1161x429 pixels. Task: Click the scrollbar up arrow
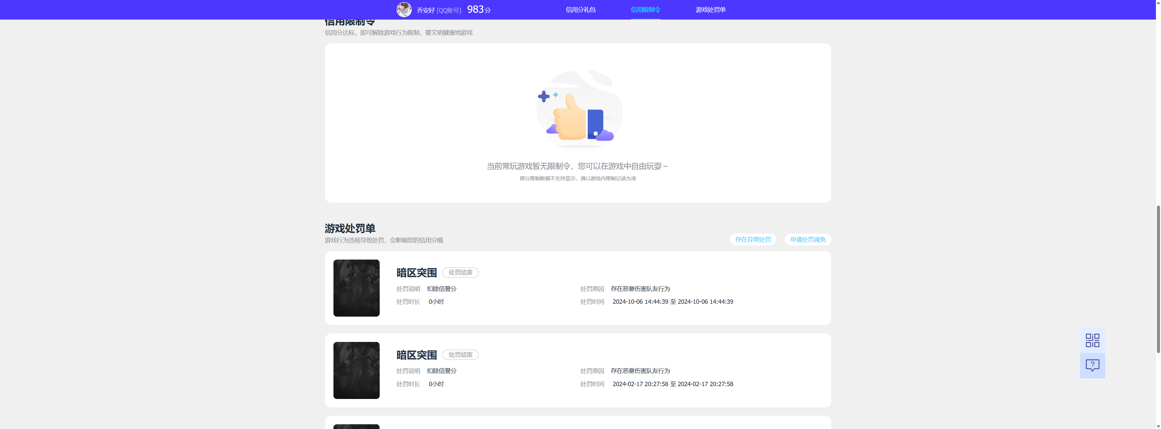tap(1158, 2)
